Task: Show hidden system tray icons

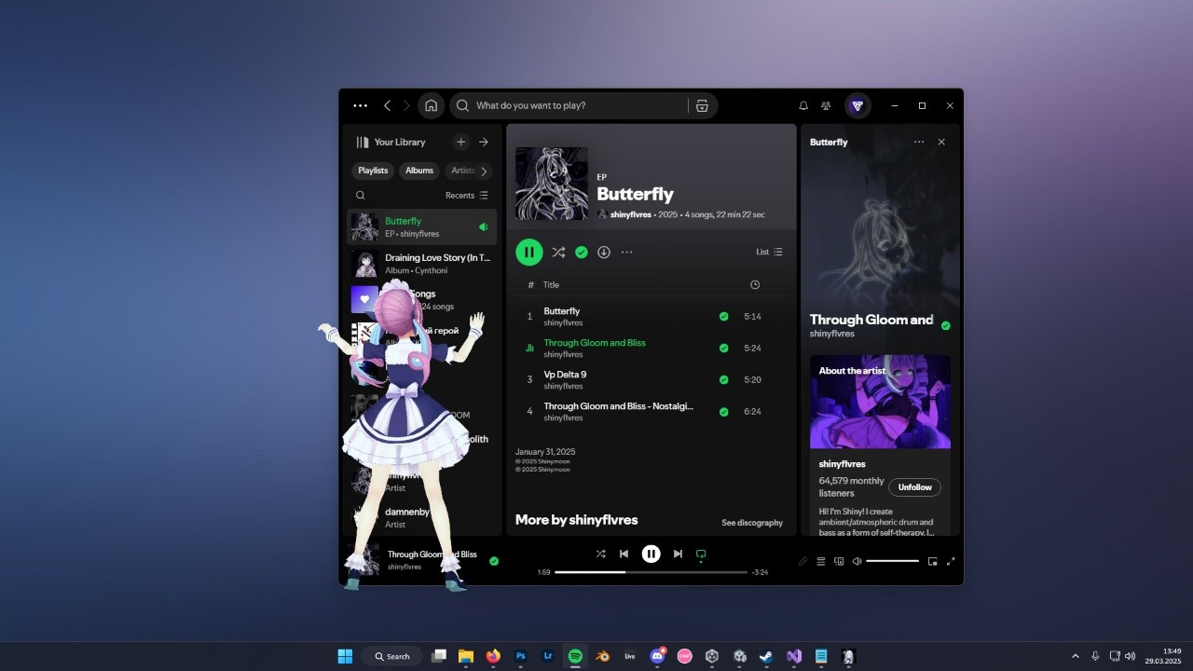Action: point(1075,656)
